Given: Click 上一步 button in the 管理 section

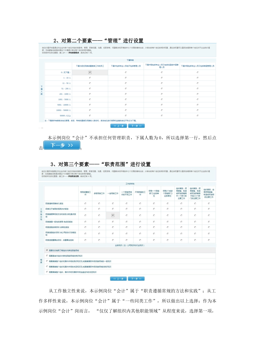Looking at the screenshot, I should [119, 126].
